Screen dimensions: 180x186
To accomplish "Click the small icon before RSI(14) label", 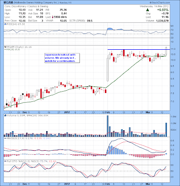I will (5, 24).
